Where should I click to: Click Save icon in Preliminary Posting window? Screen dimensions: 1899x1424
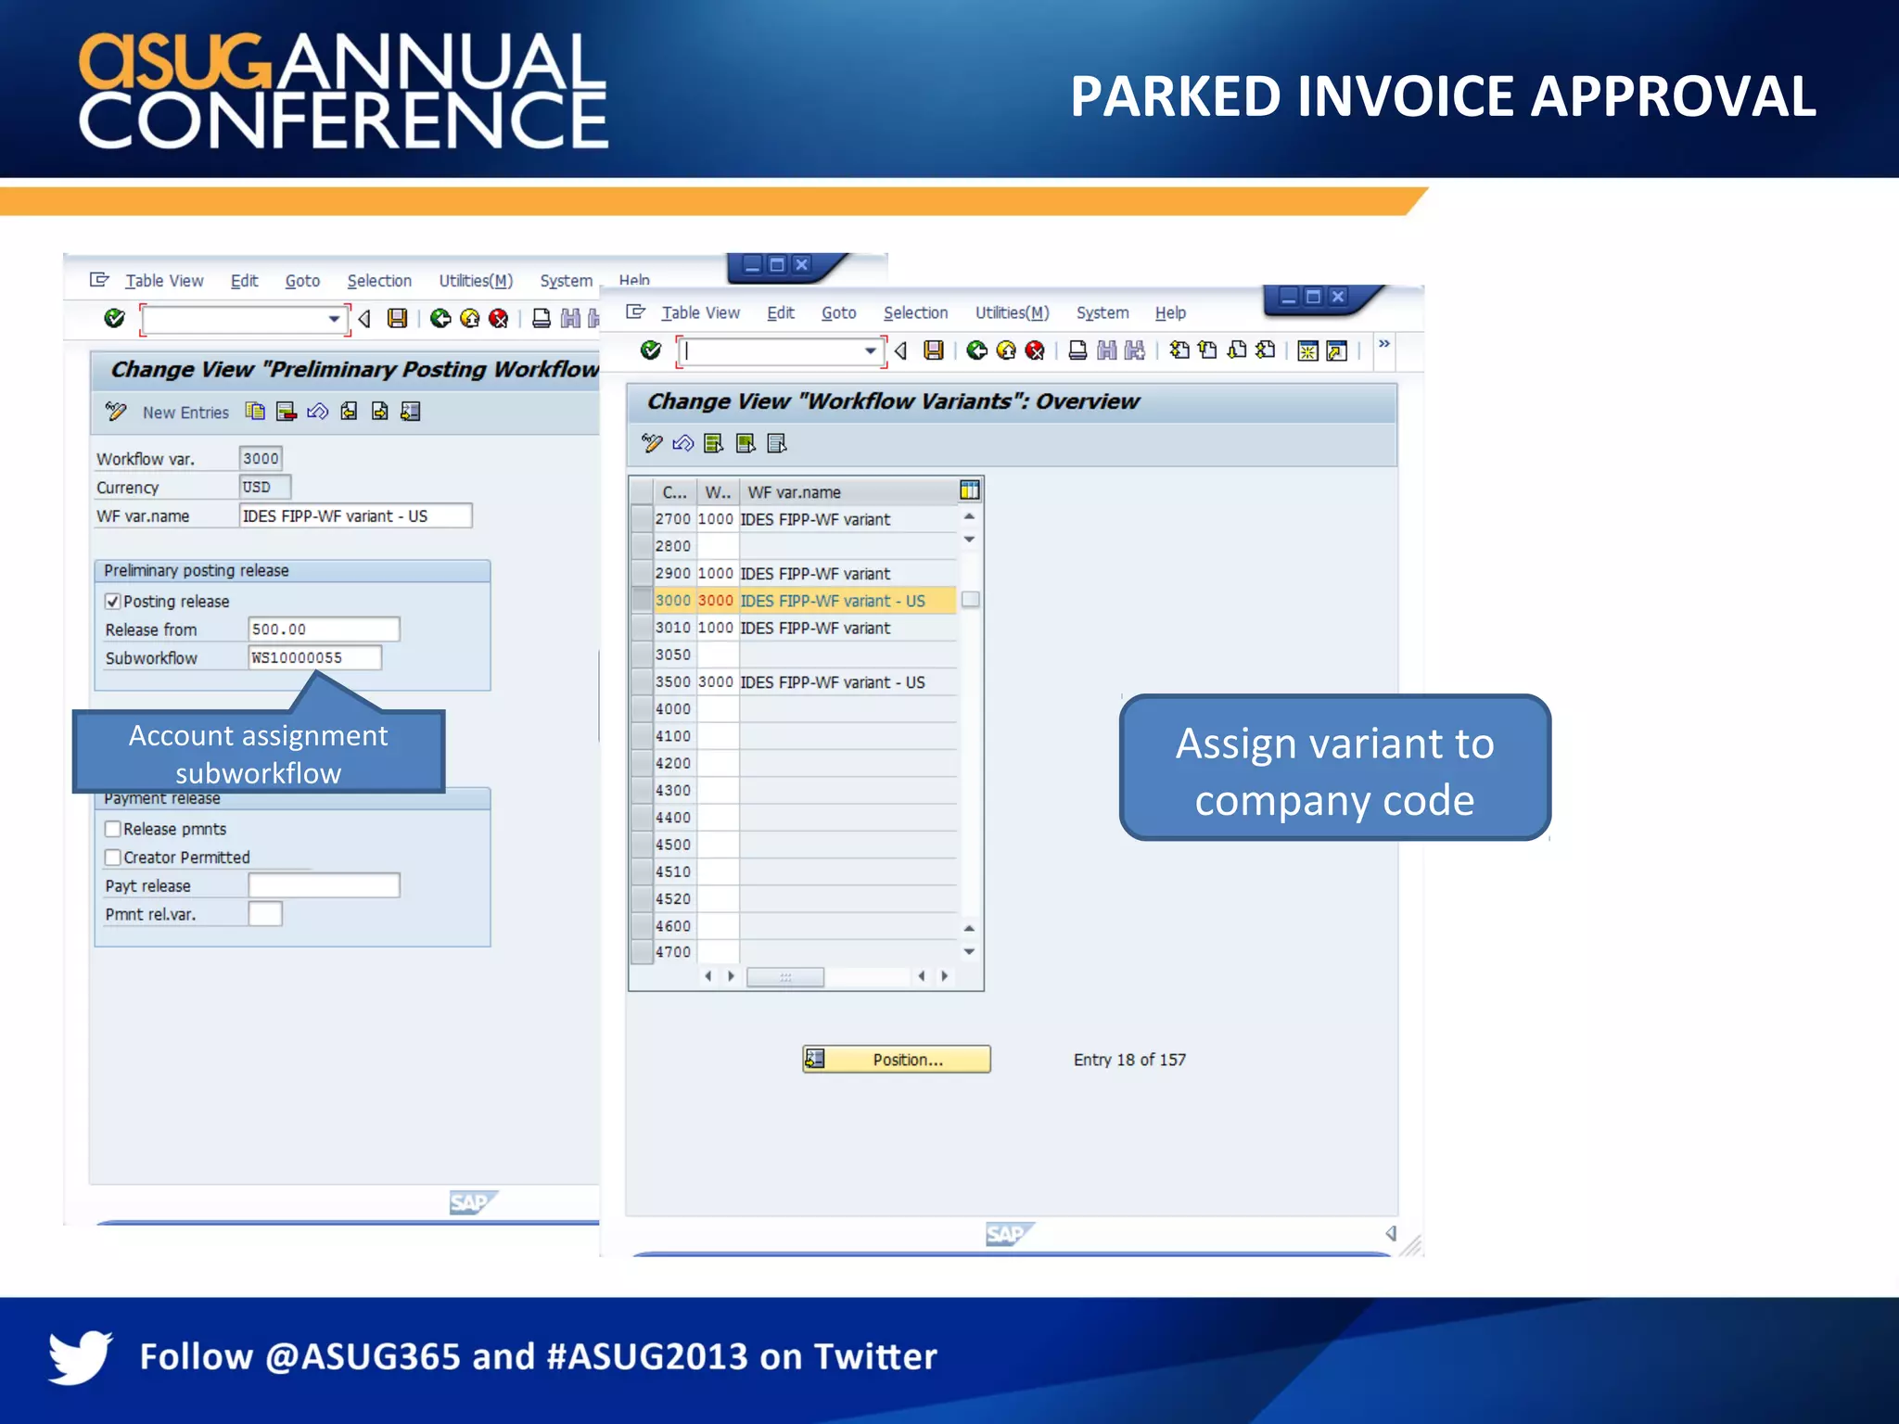tap(397, 318)
